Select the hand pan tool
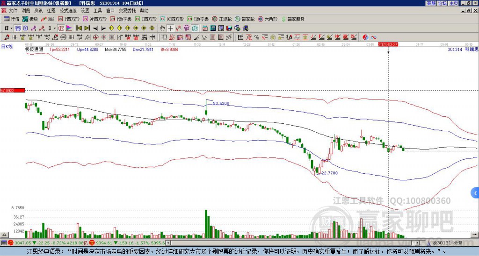 tap(162, 28)
